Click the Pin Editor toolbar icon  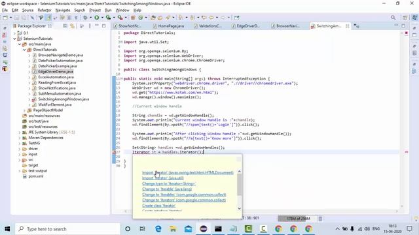point(236,18)
